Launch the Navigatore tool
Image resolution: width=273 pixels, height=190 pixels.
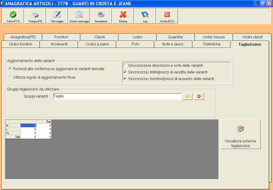point(101,15)
